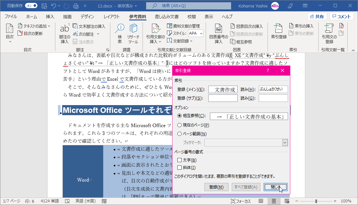Open 脚注 group dialog launcher
Screen dimensions: 358x205
click(x=107, y=50)
